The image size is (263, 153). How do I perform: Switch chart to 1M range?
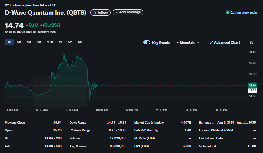coord(29,42)
